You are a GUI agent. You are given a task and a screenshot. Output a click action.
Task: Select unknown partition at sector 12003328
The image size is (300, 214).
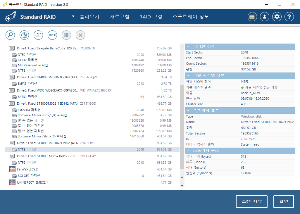click(92, 121)
